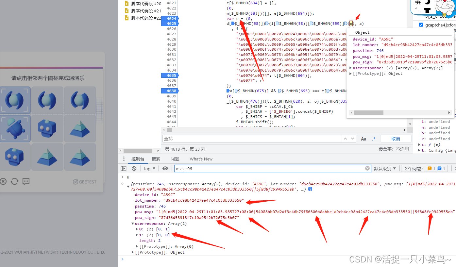Viewport: 456px width, 267px height.
Task: Open the captcha feedback speech bubble
Action: [26, 181]
